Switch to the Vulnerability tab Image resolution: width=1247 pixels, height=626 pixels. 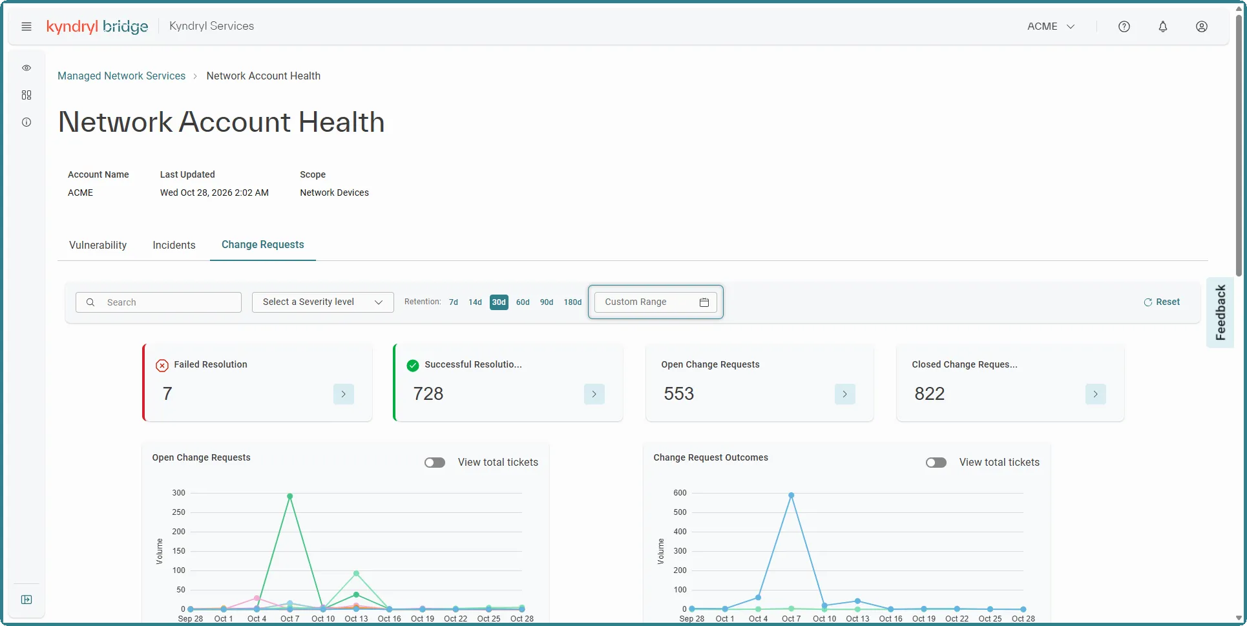click(98, 245)
